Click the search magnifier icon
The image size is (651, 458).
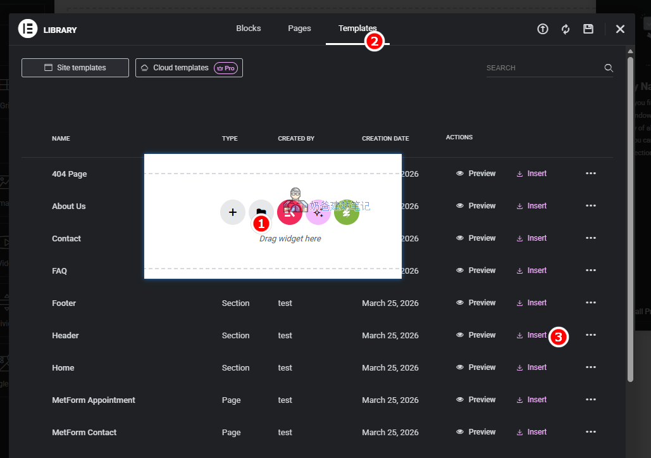(x=609, y=68)
